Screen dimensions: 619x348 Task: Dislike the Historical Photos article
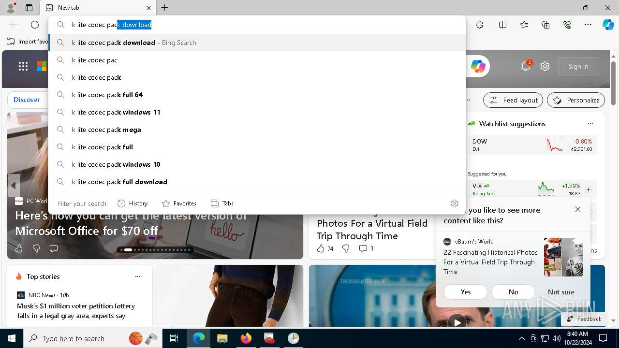point(346,248)
